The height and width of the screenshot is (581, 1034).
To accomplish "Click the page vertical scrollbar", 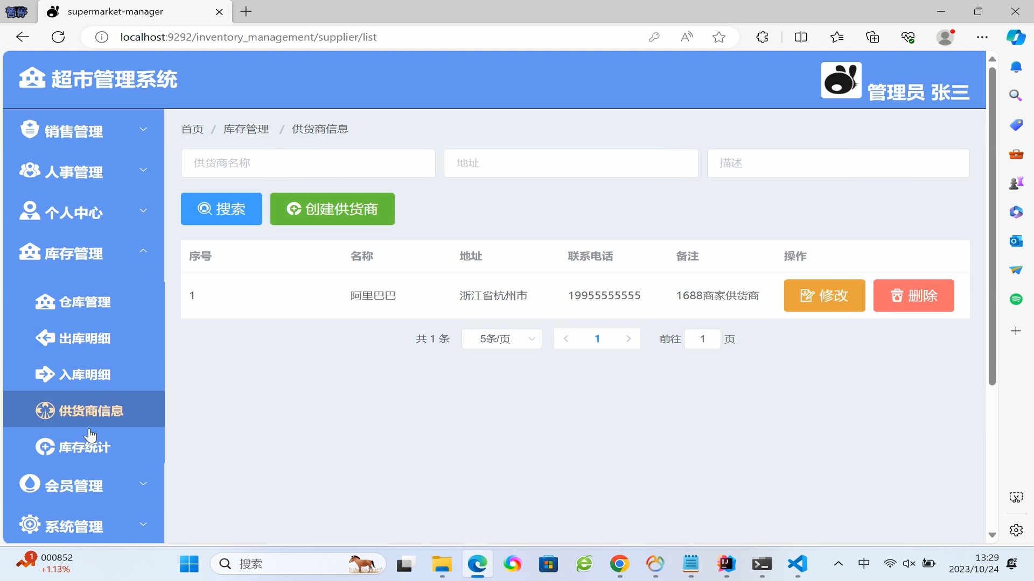I will 992,226.
